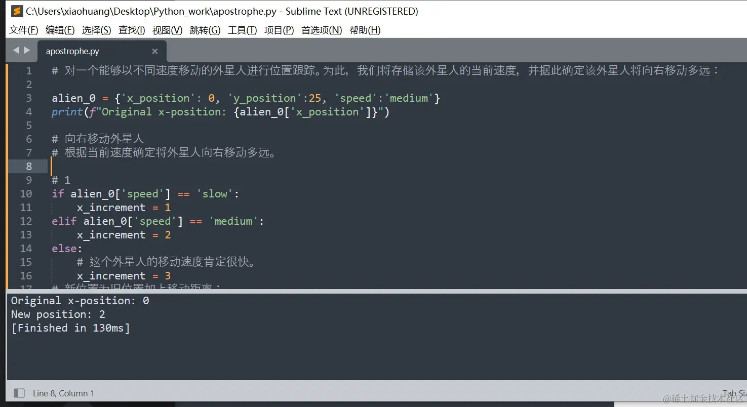Screen dimensions: 747x407
Task: Click the else: keyword on line 14
Action: [x=67, y=249]
